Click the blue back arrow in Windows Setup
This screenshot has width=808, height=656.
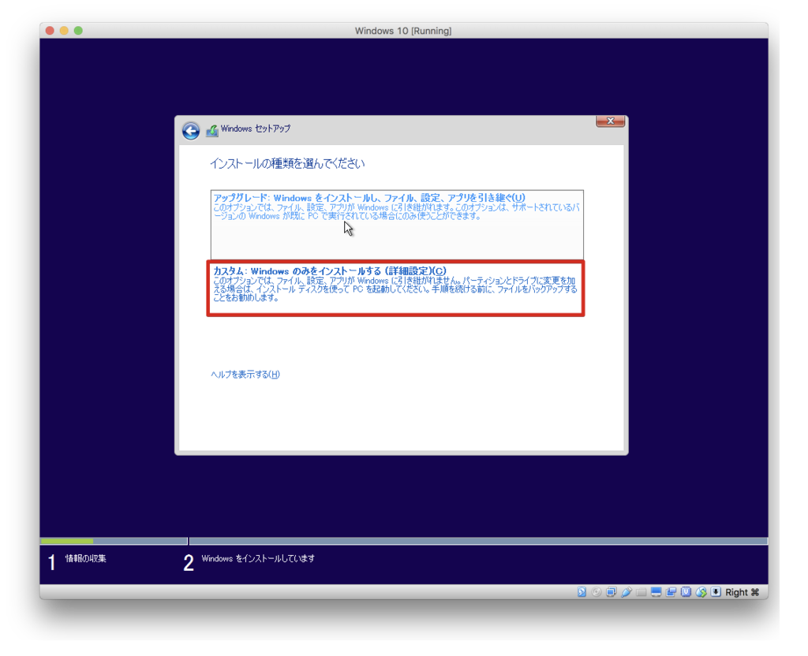tap(191, 131)
